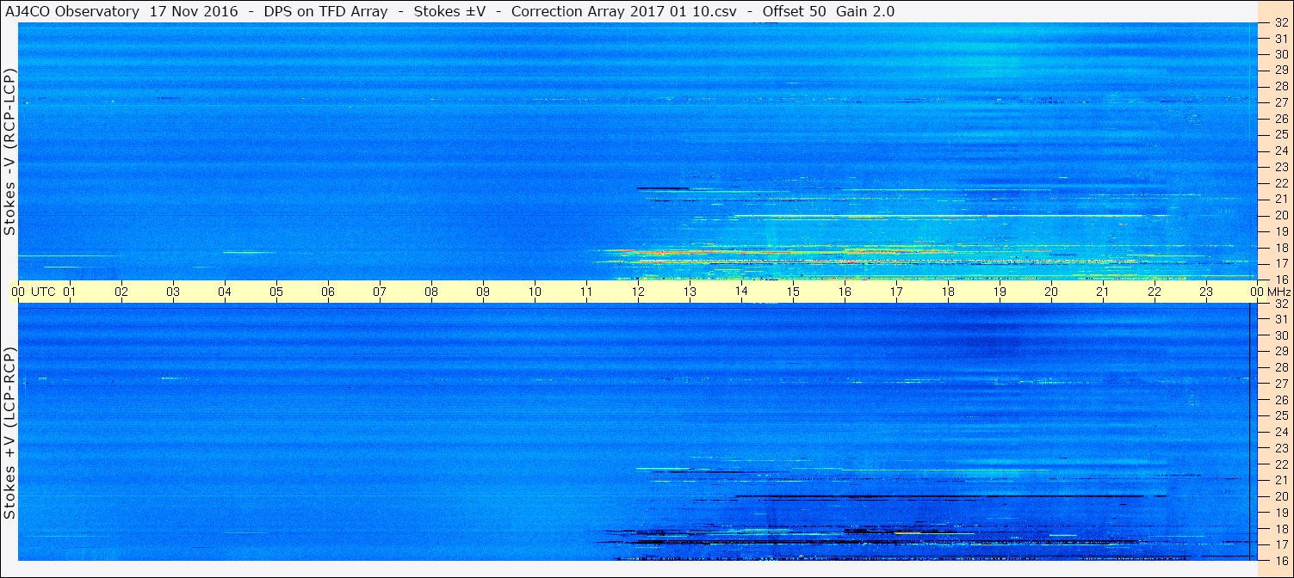Select the 06 hour tick on the time axis
Image resolution: width=1294 pixels, height=578 pixels.
(x=328, y=292)
